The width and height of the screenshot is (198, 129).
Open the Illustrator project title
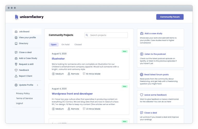pyautogui.click(x=58, y=59)
